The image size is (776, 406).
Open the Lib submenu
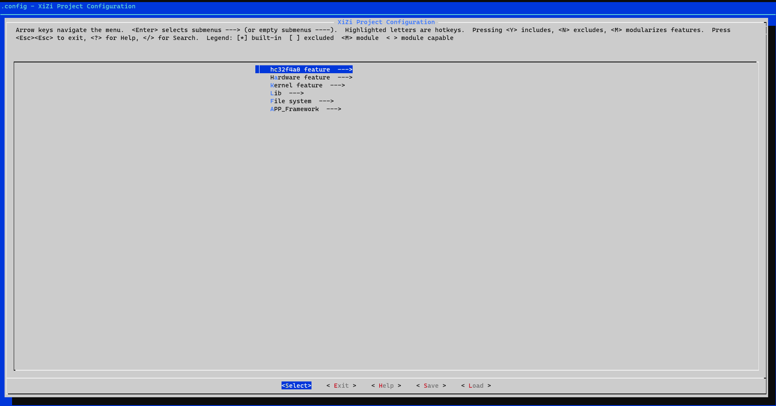pos(287,93)
